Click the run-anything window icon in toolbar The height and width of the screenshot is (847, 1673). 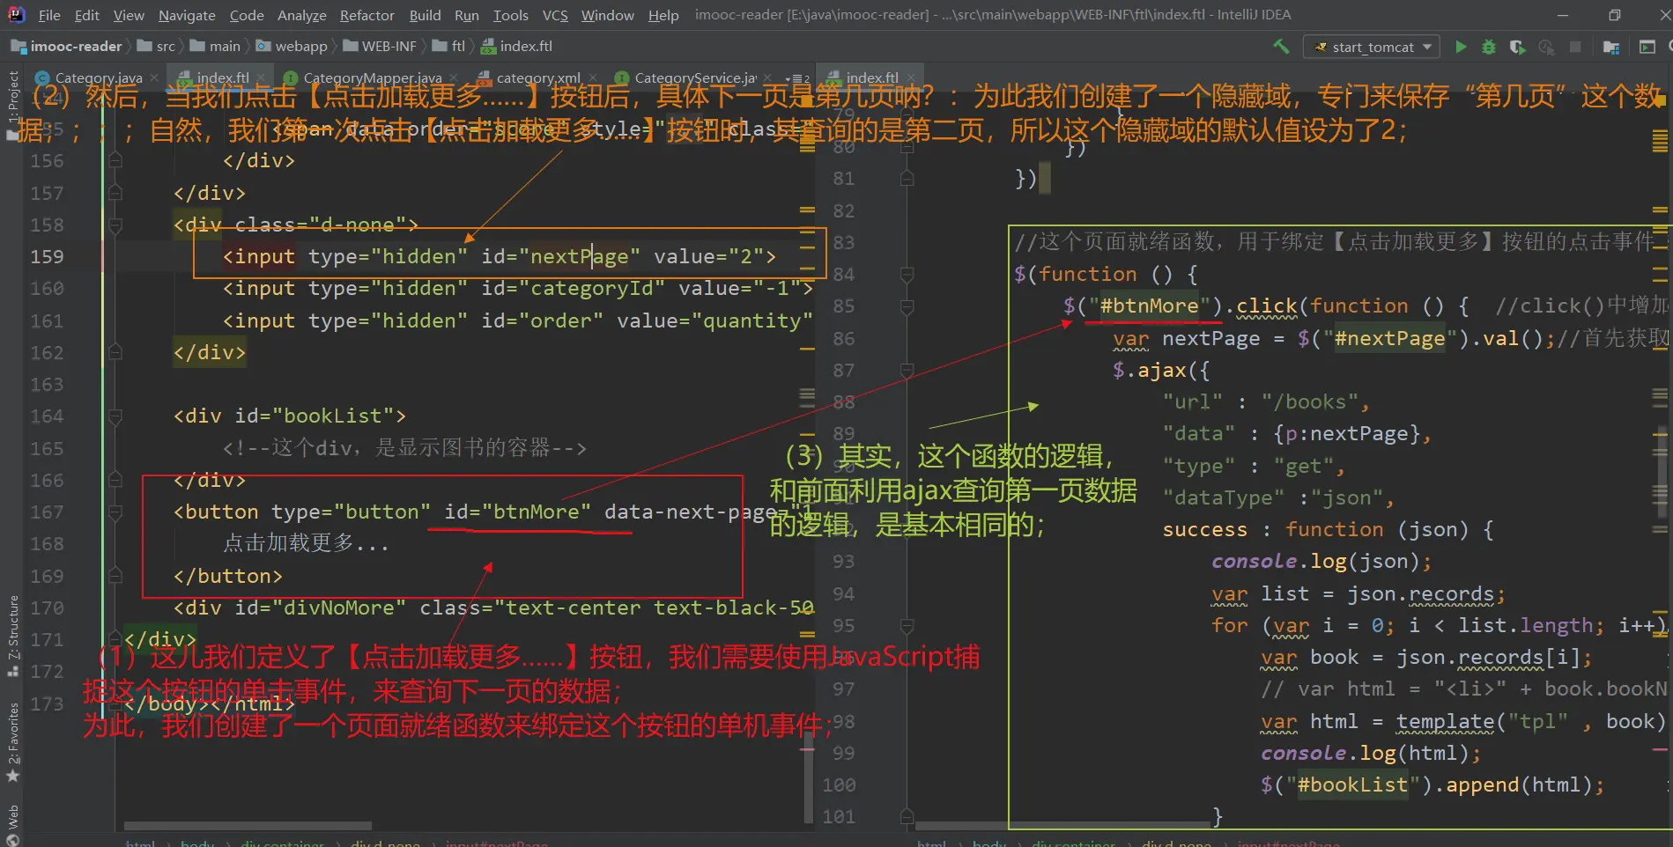(x=1647, y=47)
